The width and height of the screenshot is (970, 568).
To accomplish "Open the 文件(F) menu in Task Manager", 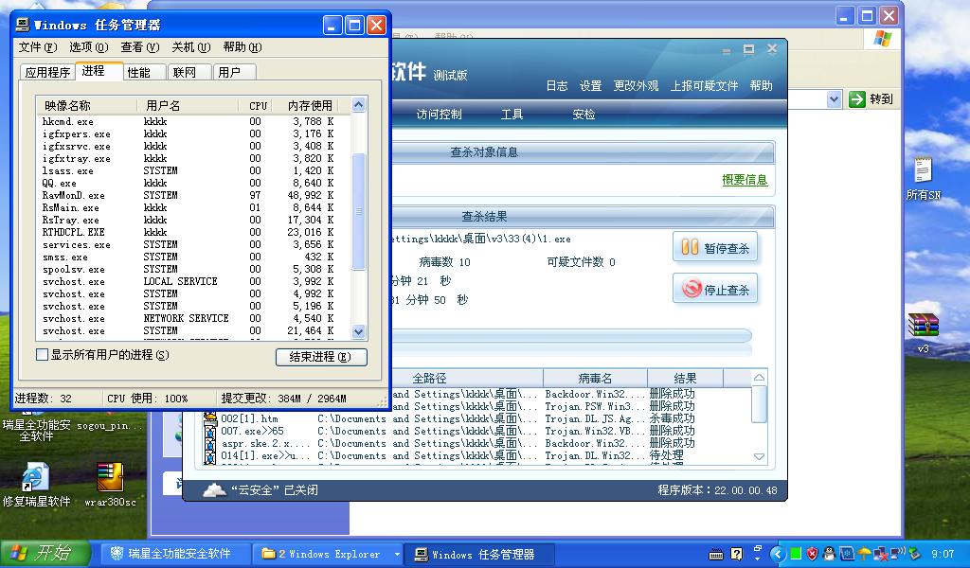I will point(37,47).
